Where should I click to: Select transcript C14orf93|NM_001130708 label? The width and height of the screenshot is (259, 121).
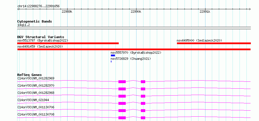coord(36,114)
